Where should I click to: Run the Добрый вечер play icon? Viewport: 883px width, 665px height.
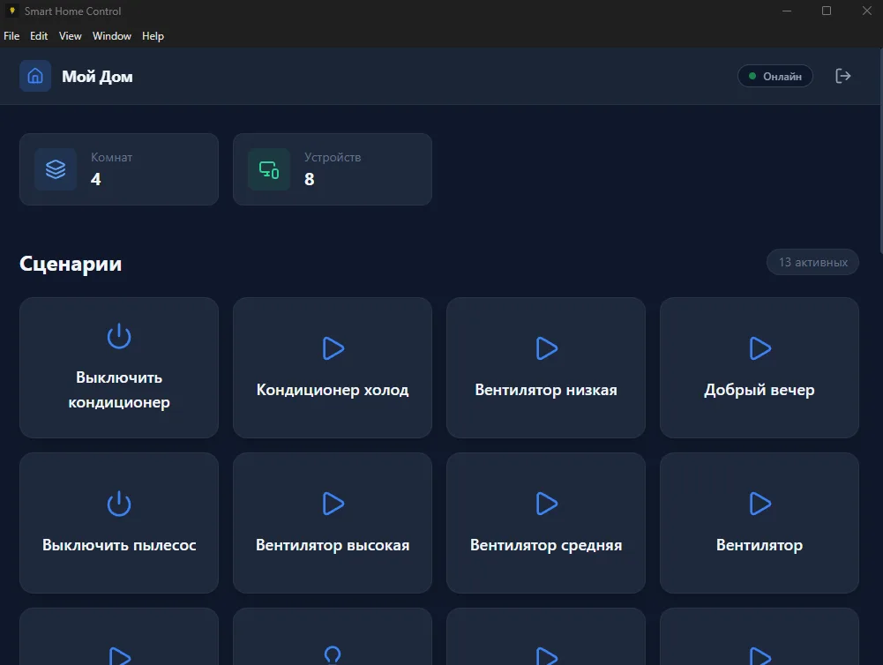pos(760,348)
